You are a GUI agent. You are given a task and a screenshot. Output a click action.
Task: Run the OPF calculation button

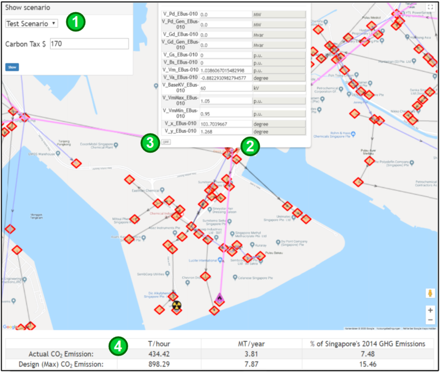click(166, 142)
